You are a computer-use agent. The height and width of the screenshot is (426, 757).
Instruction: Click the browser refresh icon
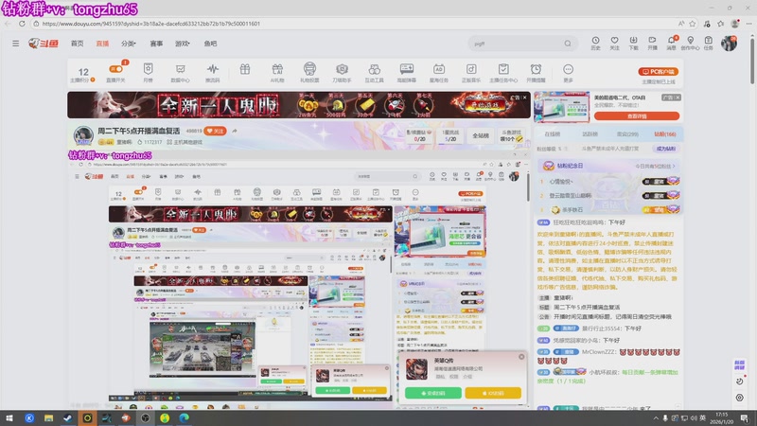click(22, 23)
